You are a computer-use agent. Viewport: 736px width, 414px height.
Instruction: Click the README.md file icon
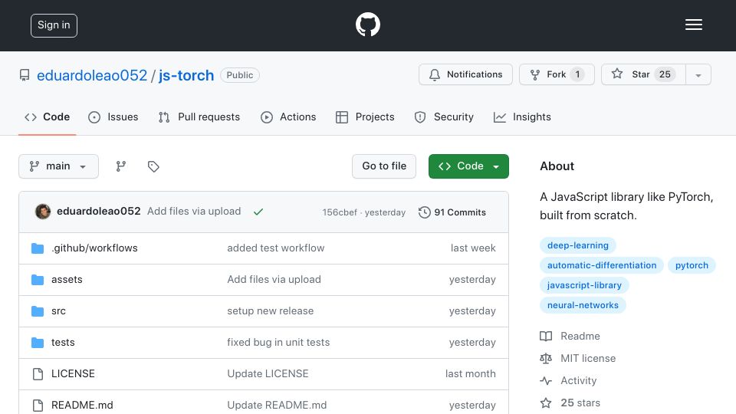(38, 406)
